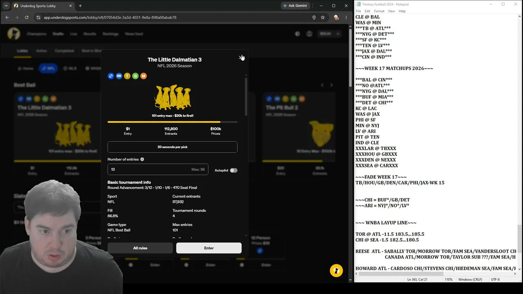Open the Number of entries info icon
This screenshot has height=294, width=523.
142,159
